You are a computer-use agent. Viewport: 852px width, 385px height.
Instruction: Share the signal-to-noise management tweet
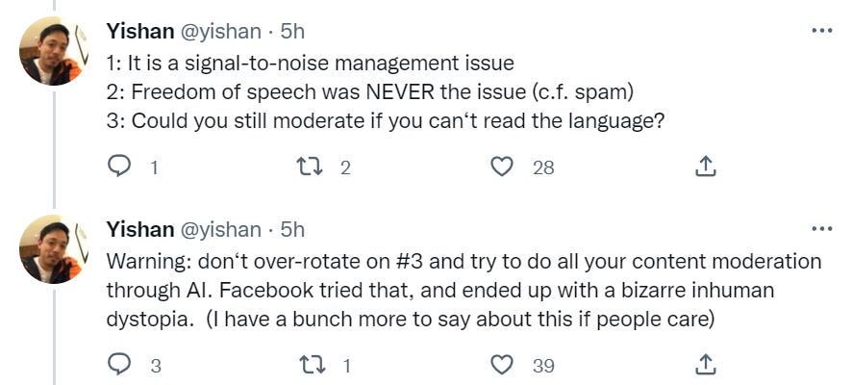click(705, 167)
